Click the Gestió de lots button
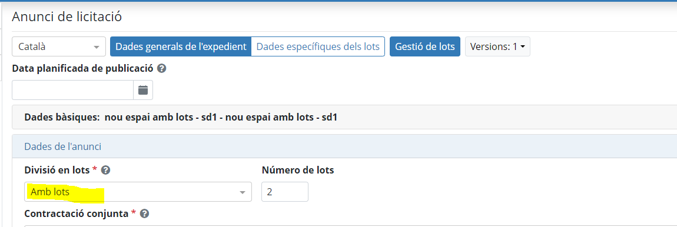 pyautogui.click(x=425, y=46)
